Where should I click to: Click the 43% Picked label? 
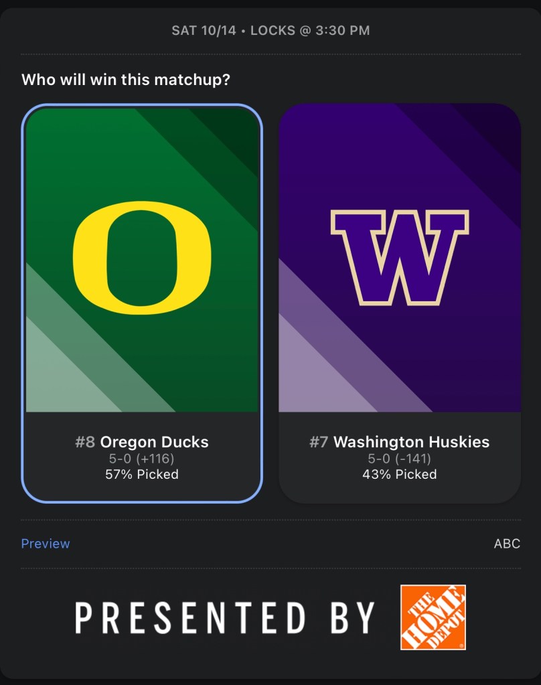[x=399, y=475]
